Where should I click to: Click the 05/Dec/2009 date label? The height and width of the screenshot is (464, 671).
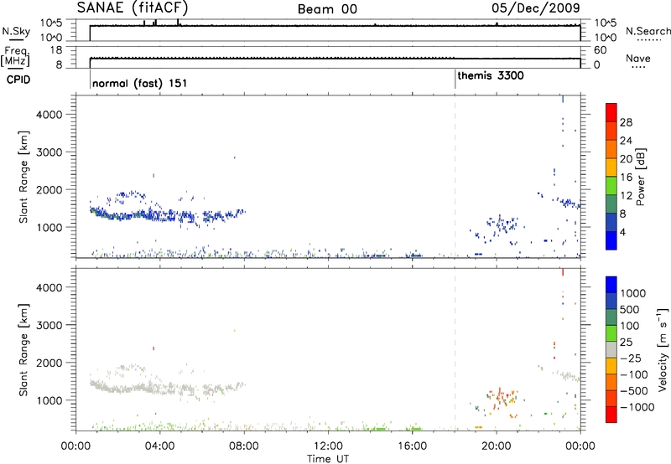[x=536, y=8]
